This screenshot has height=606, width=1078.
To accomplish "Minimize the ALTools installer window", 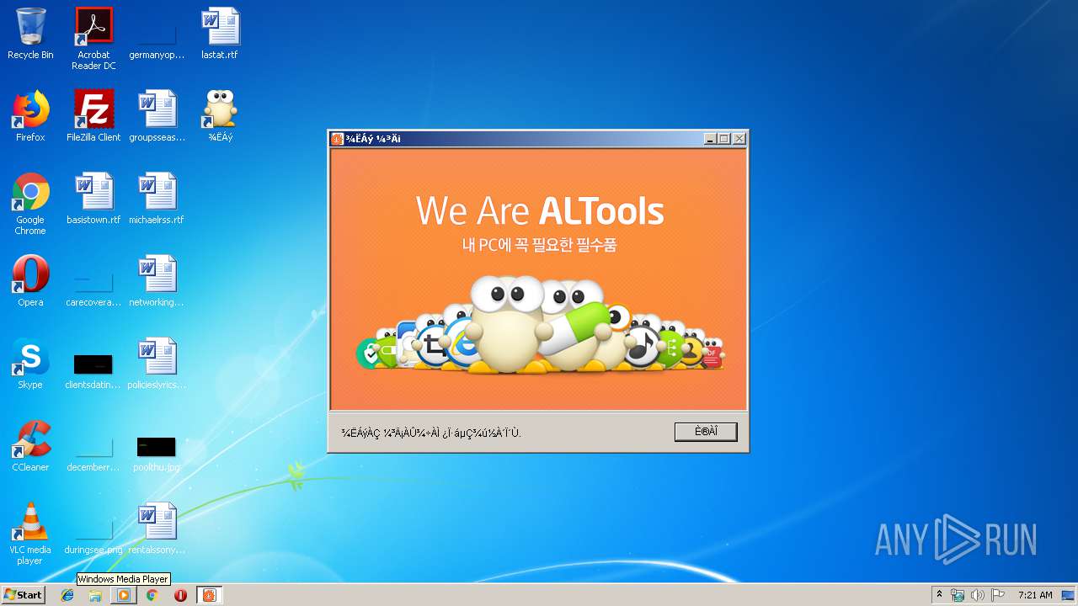I will click(710, 139).
